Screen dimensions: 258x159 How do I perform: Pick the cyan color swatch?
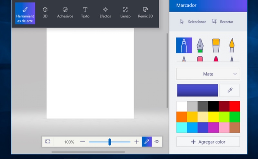[182, 127]
